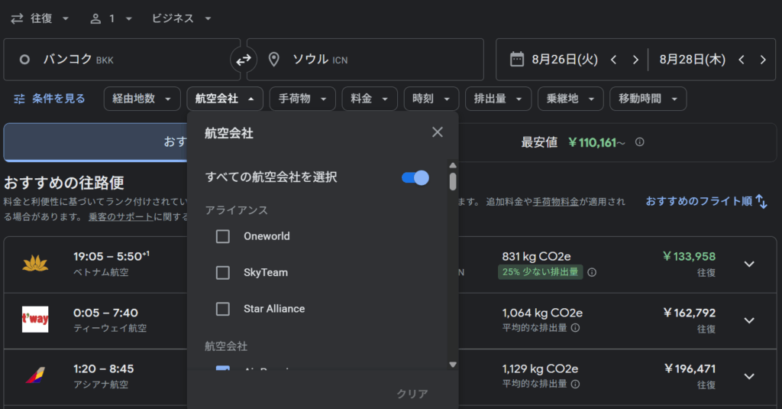Open the 往復 trip type dropdown
This screenshot has height=409, width=782.
click(x=40, y=18)
